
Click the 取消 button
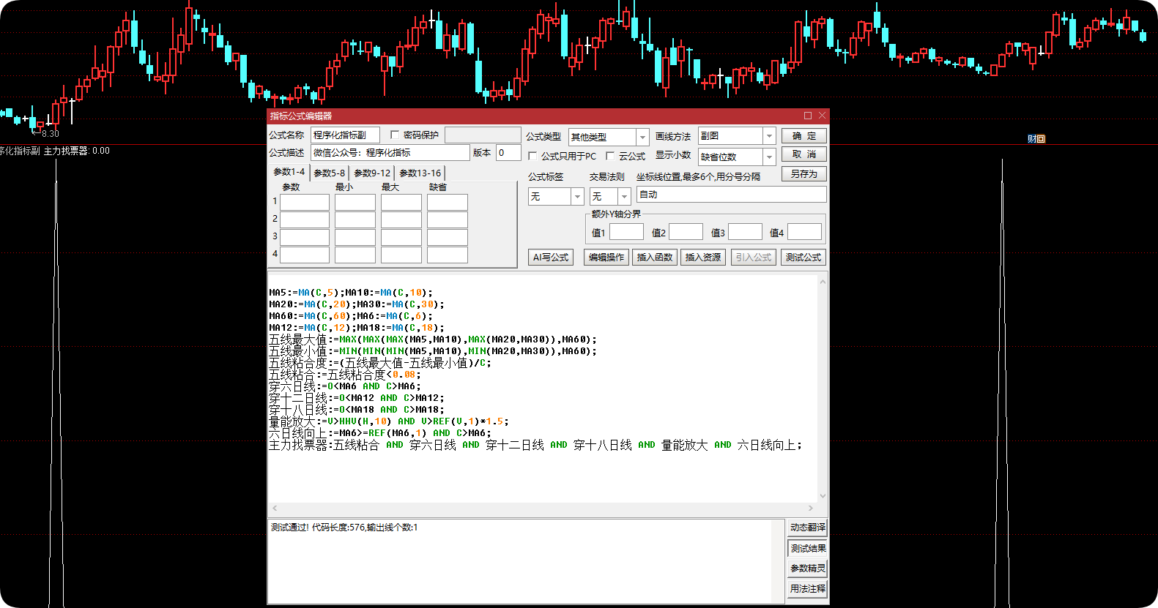coord(804,154)
